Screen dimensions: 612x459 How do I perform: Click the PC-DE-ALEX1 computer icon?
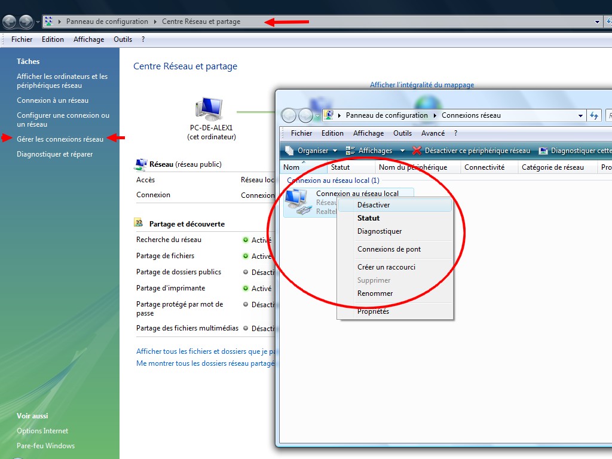209,109
